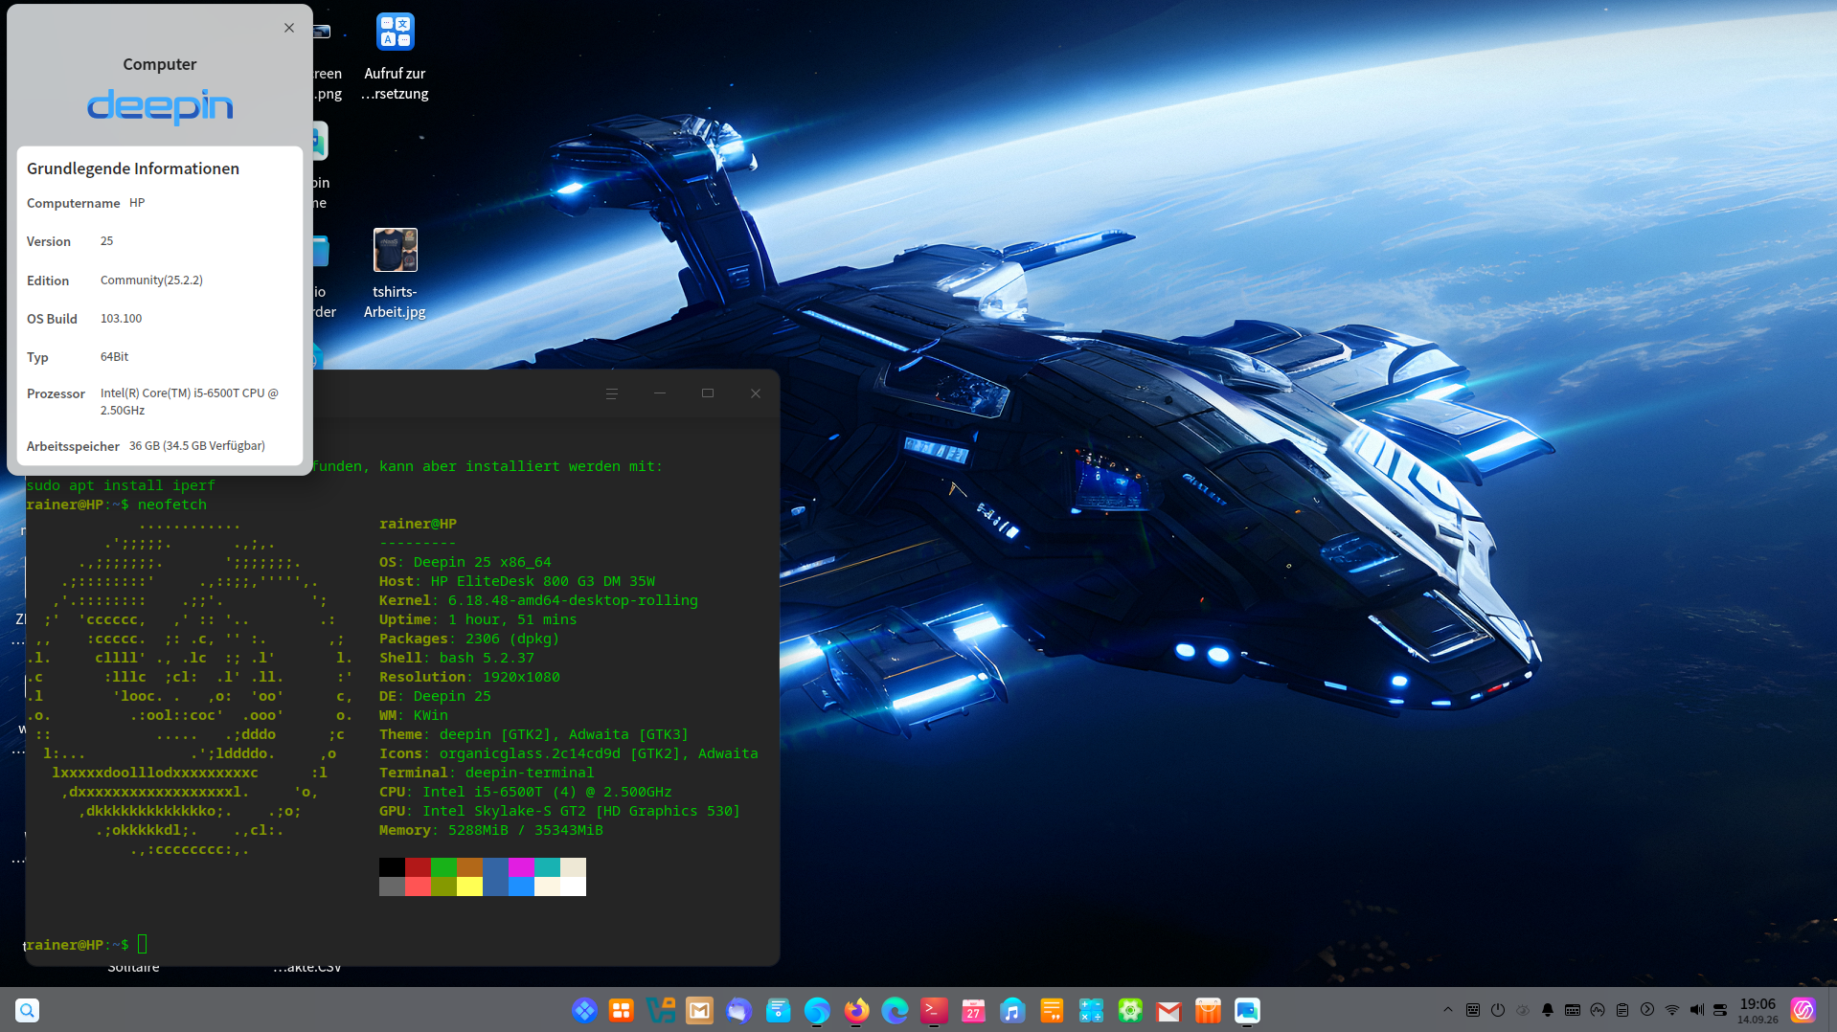The image size is (1837, 1032).
Task: Toggle the eye protection tray icon
Action: 1523,1010
